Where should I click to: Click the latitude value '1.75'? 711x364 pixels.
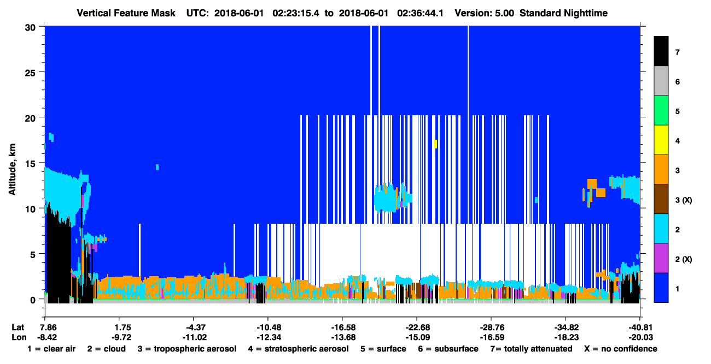[x=123, y=327]
